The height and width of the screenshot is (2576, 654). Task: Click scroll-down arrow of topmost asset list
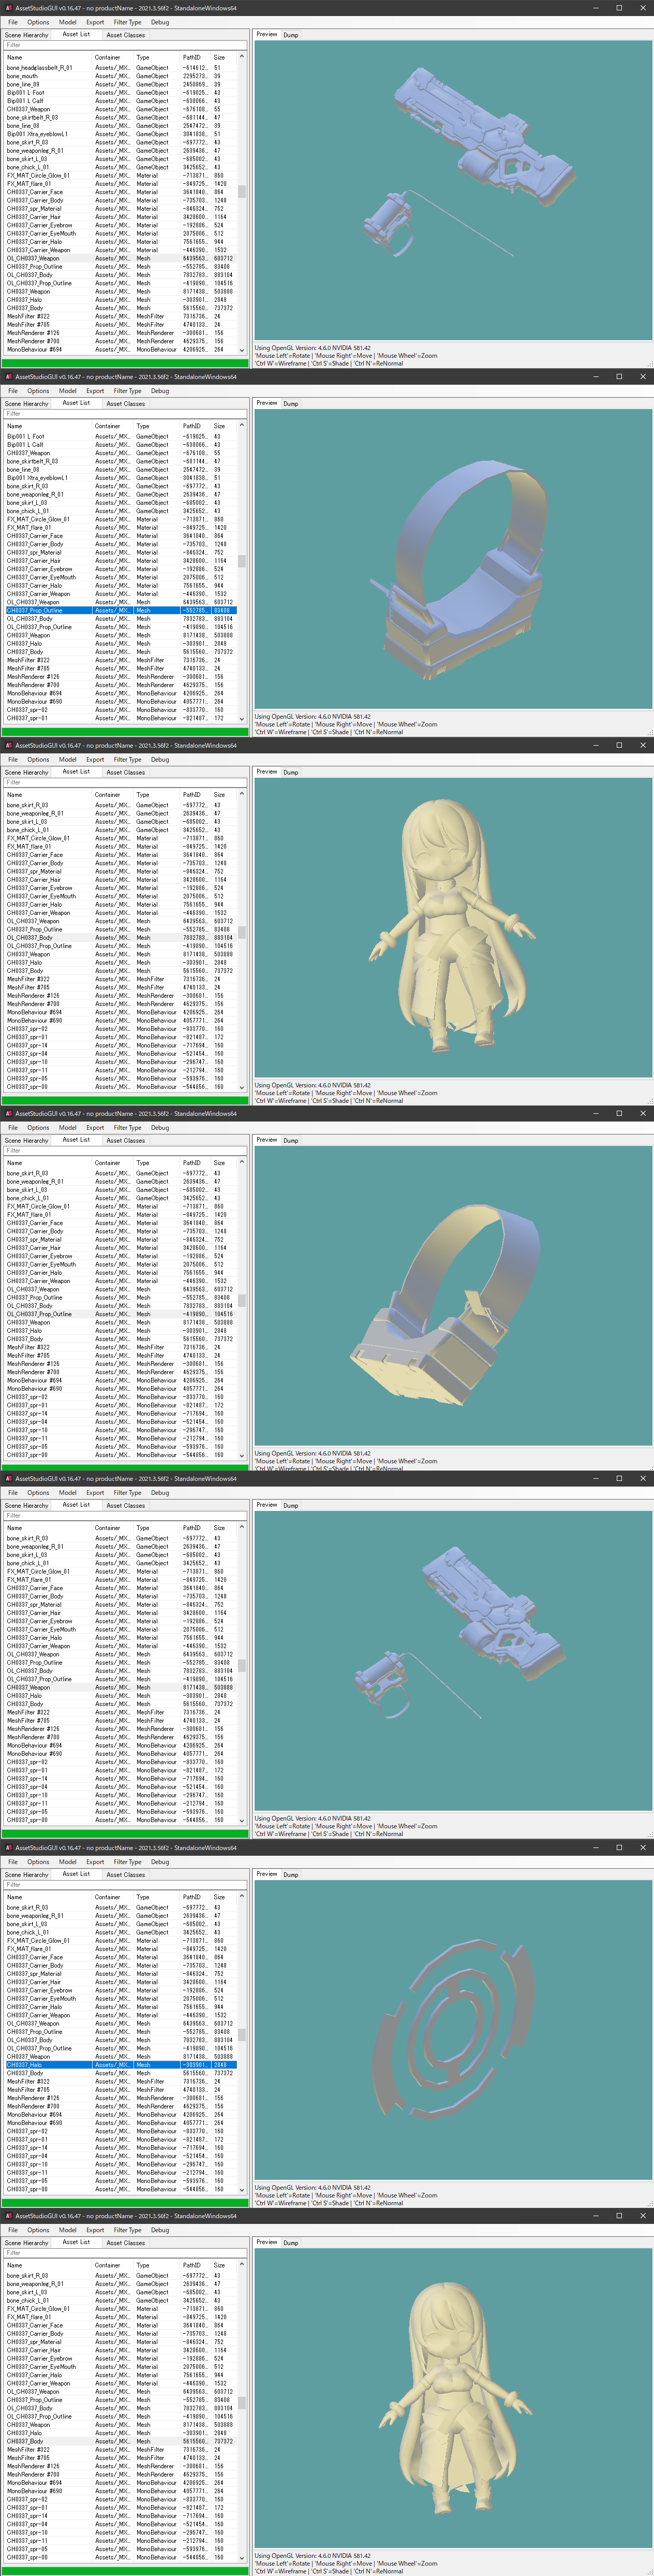pyautogui.click(x=242, y=350)
